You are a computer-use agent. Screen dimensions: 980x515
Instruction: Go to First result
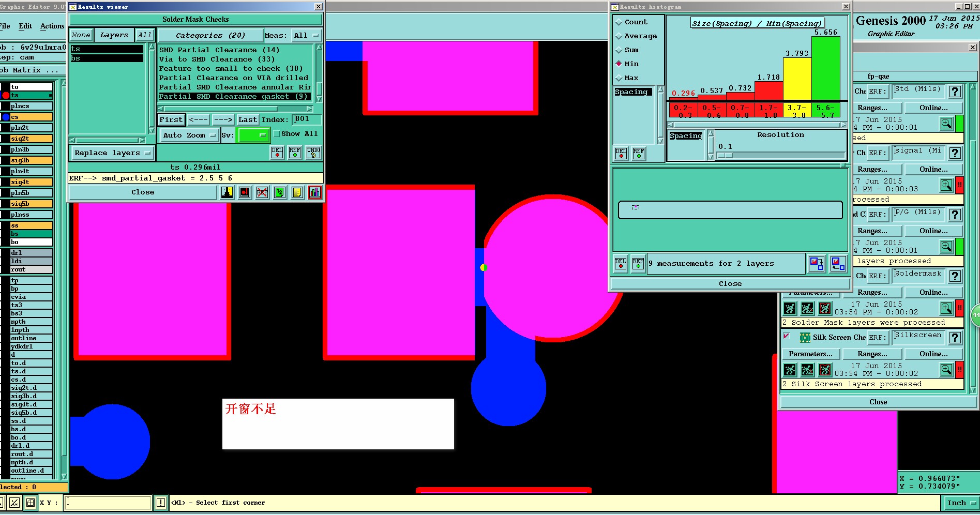click(171, 119)
